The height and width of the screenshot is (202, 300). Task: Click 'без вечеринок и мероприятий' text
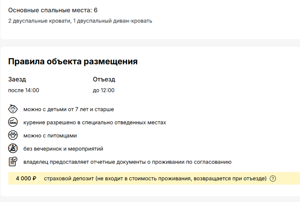click(x=63, y=149)
